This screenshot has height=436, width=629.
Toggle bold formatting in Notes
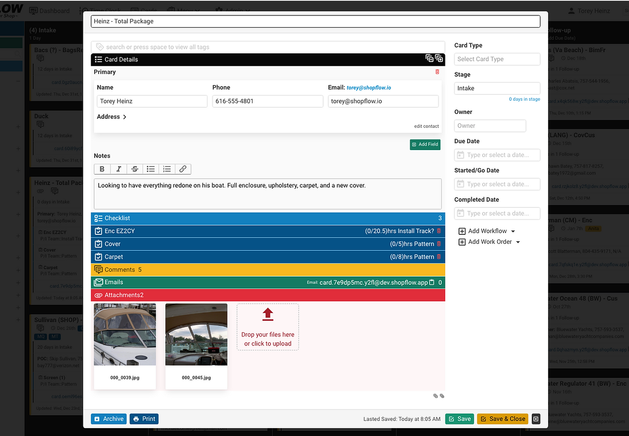(102, 169)
